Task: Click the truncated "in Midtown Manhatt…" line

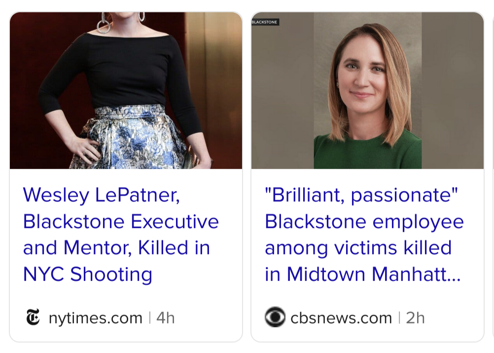Action: 362,274
